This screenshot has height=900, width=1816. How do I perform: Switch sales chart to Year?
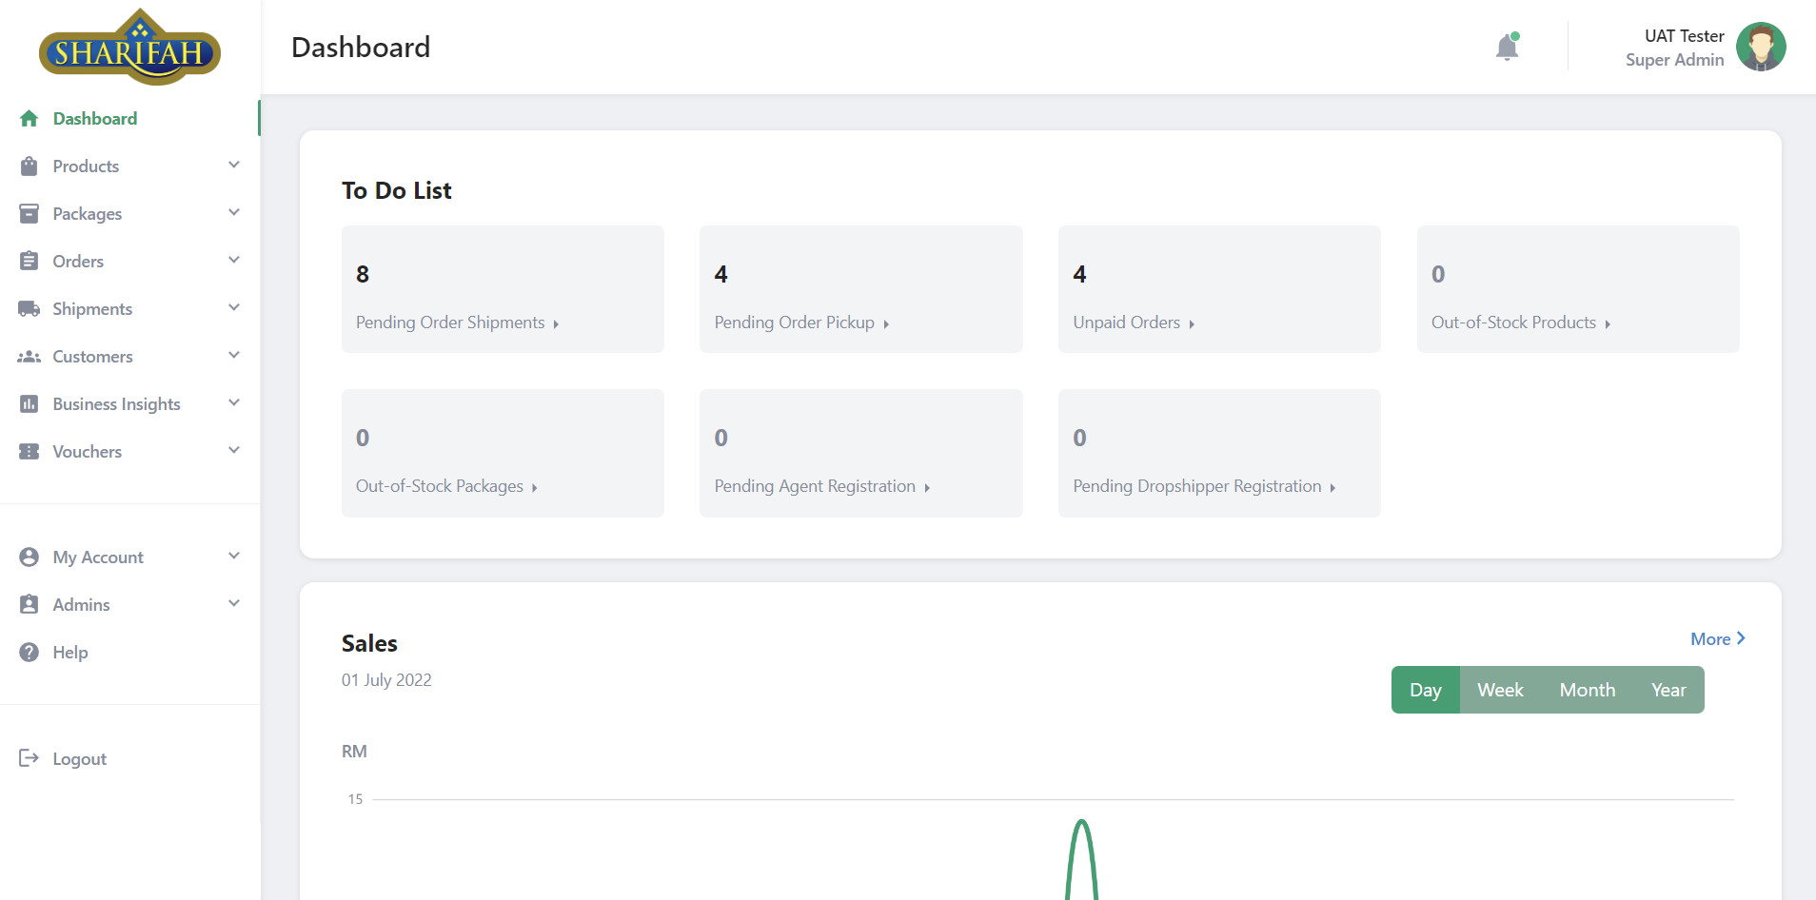[x=1668, y=690]
